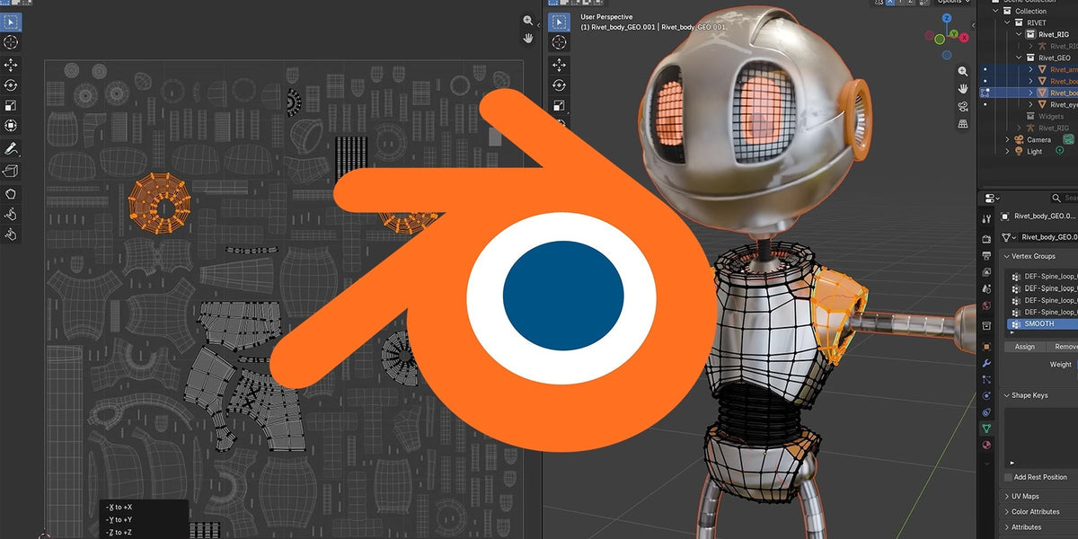Viewport: 1078px width, 539px height.
Task: Click the green camera data icon in outliner
Action: [1070, 139]
